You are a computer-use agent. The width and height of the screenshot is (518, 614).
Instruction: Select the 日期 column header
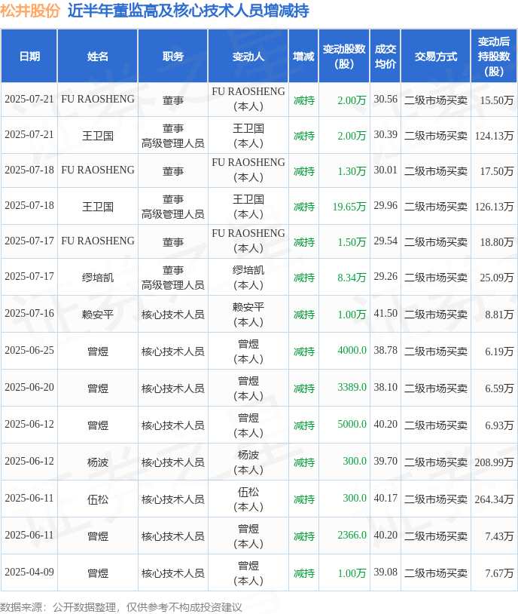29,57
